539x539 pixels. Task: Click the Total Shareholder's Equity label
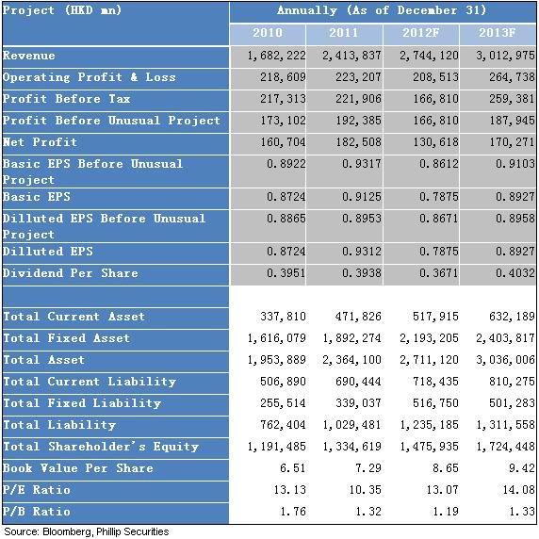coord(101,447)
